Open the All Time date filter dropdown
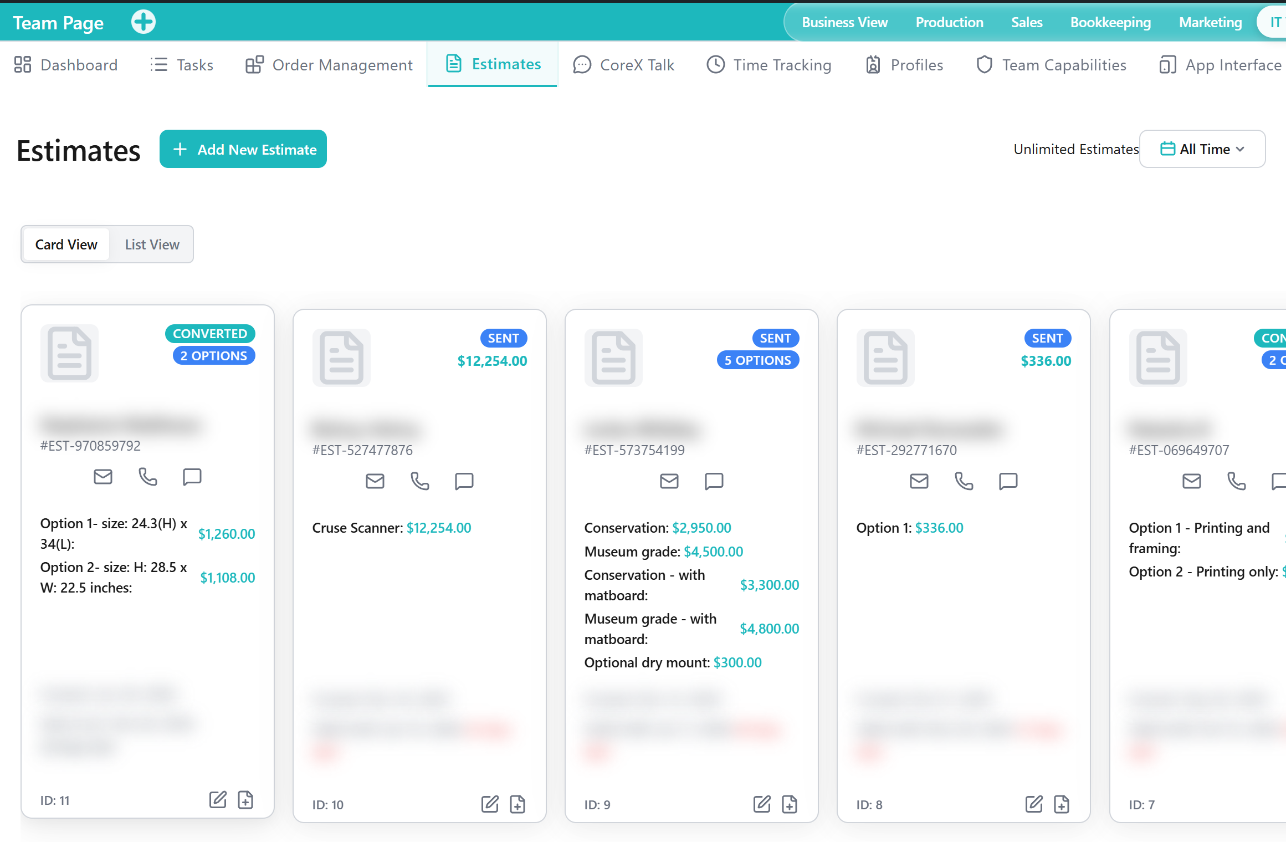 click(1202, 149)
